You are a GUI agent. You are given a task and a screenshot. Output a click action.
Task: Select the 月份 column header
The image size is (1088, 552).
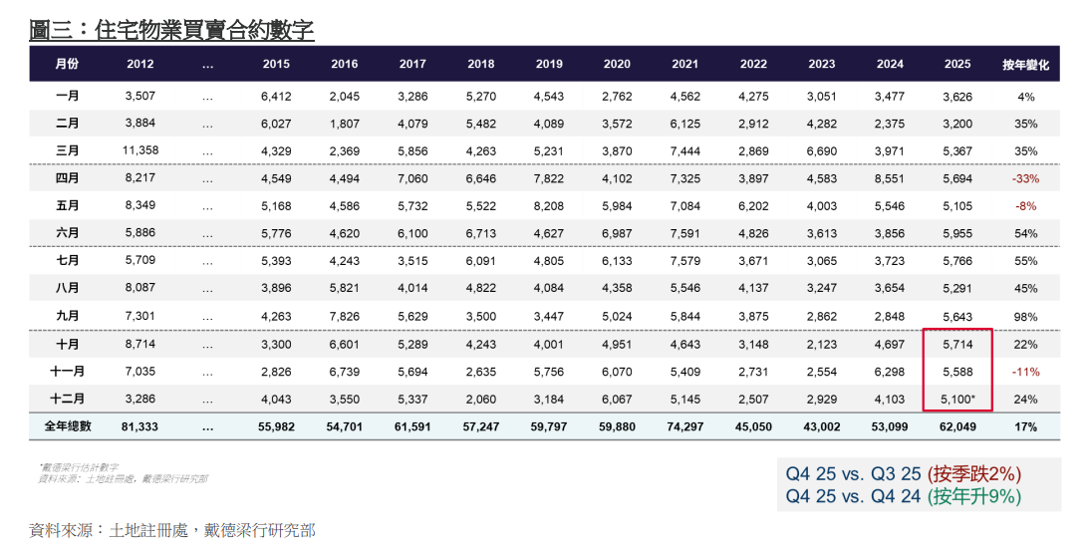pyautogui.click(x=67, y=64)
